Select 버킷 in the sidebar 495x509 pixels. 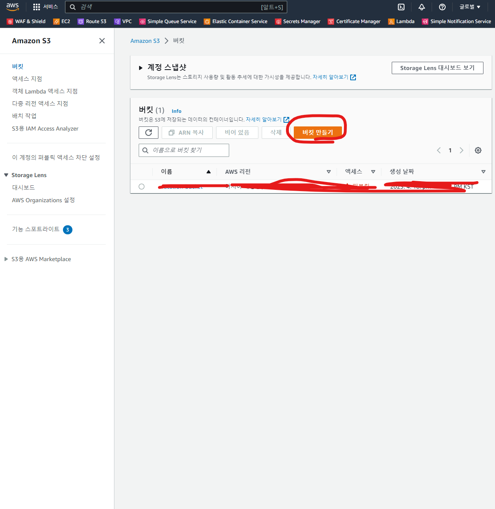click(x=18, y=66)
